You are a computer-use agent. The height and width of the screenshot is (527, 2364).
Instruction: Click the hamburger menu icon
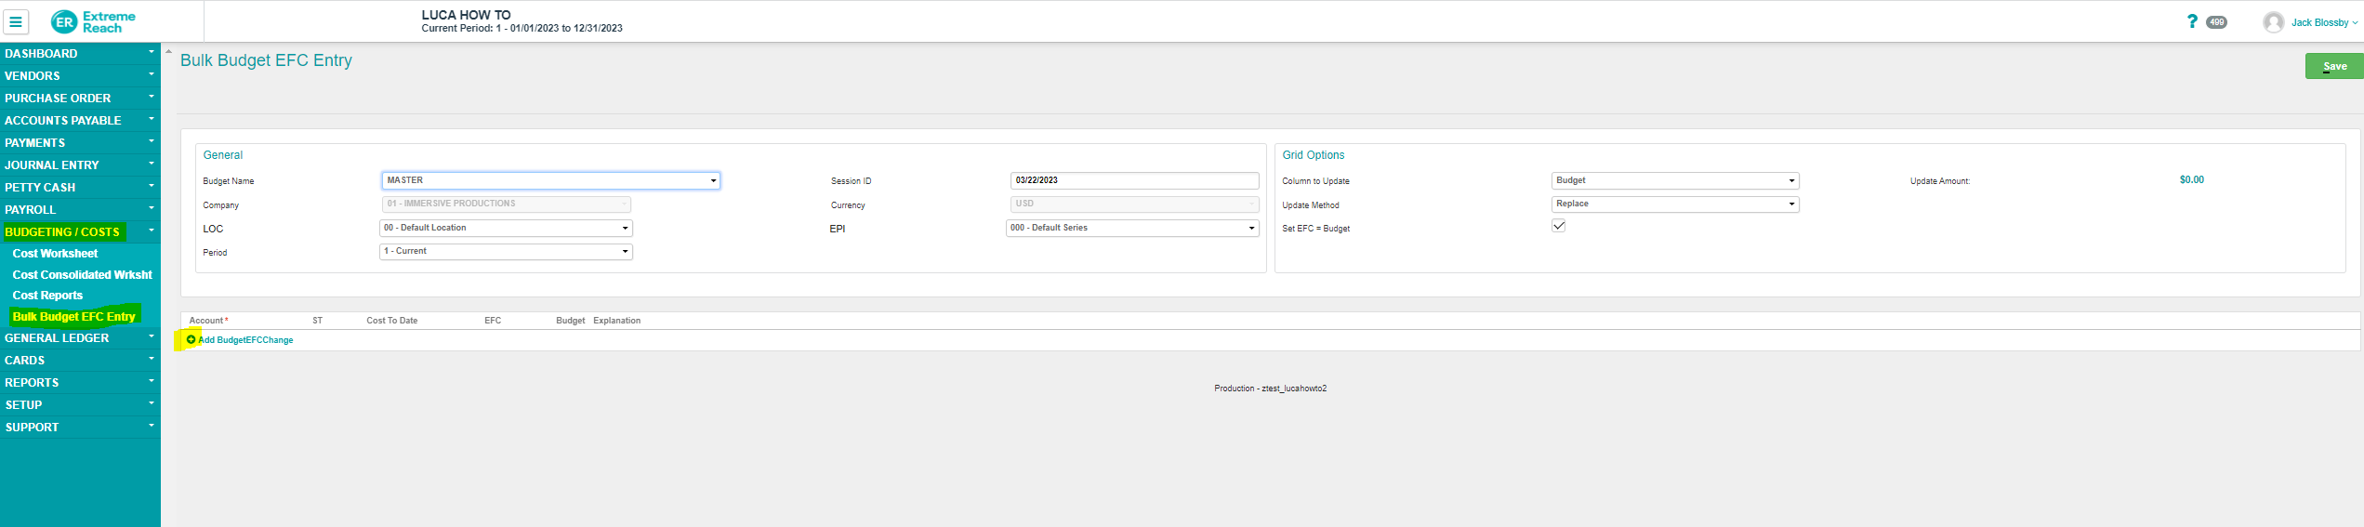16,21
